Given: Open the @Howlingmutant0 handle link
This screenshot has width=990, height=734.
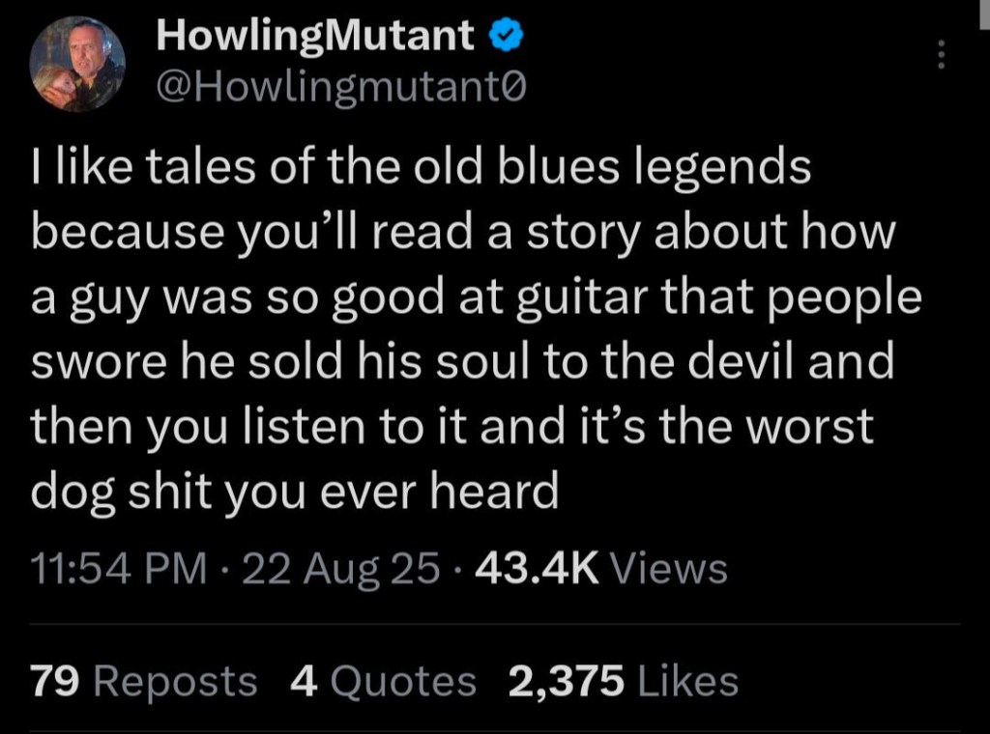Looking at the screenshot, I should tap(342, 87).
